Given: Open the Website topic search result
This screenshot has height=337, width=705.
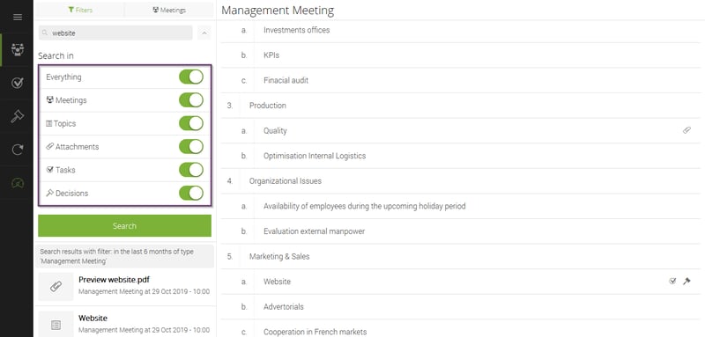Looking at the screenshot, I should coord(124,324).
